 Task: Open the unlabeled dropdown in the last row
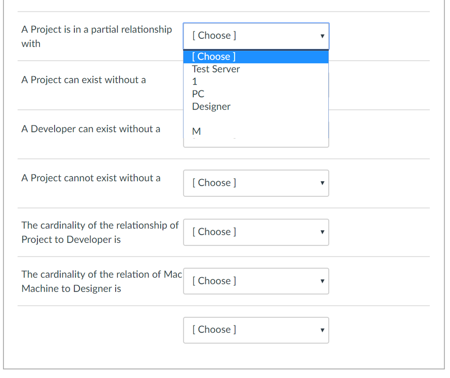(x=256, y=330)
